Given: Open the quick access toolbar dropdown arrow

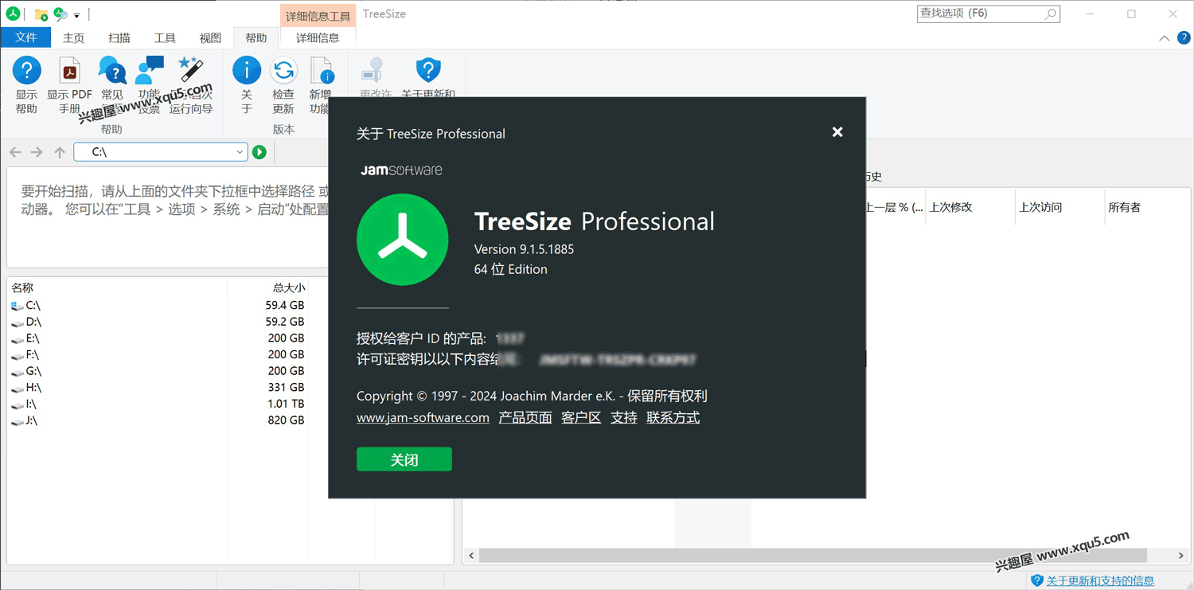Looking at the screenshot, I should coord(76,15).
